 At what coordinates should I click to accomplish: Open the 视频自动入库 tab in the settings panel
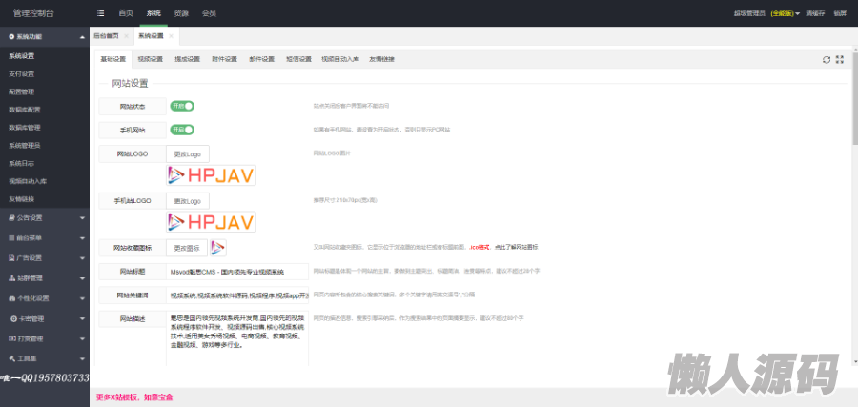[339, 59]
